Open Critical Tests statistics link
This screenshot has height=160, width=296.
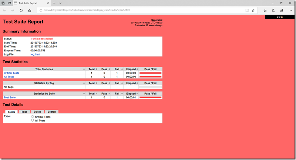(11, 73)
